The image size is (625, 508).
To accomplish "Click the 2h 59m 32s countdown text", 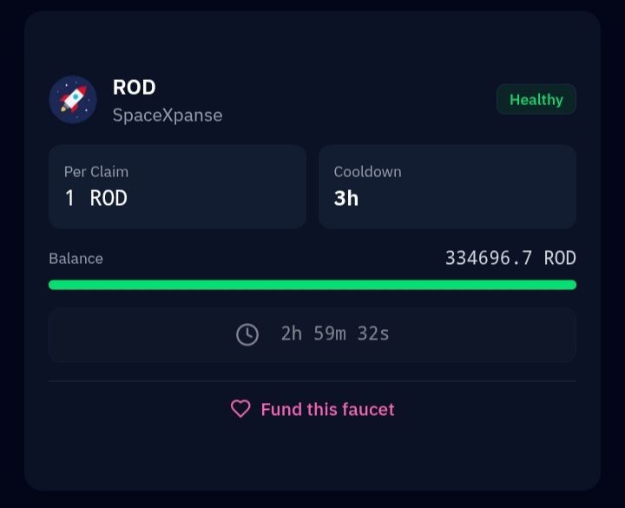I will [x=335, y=333].
